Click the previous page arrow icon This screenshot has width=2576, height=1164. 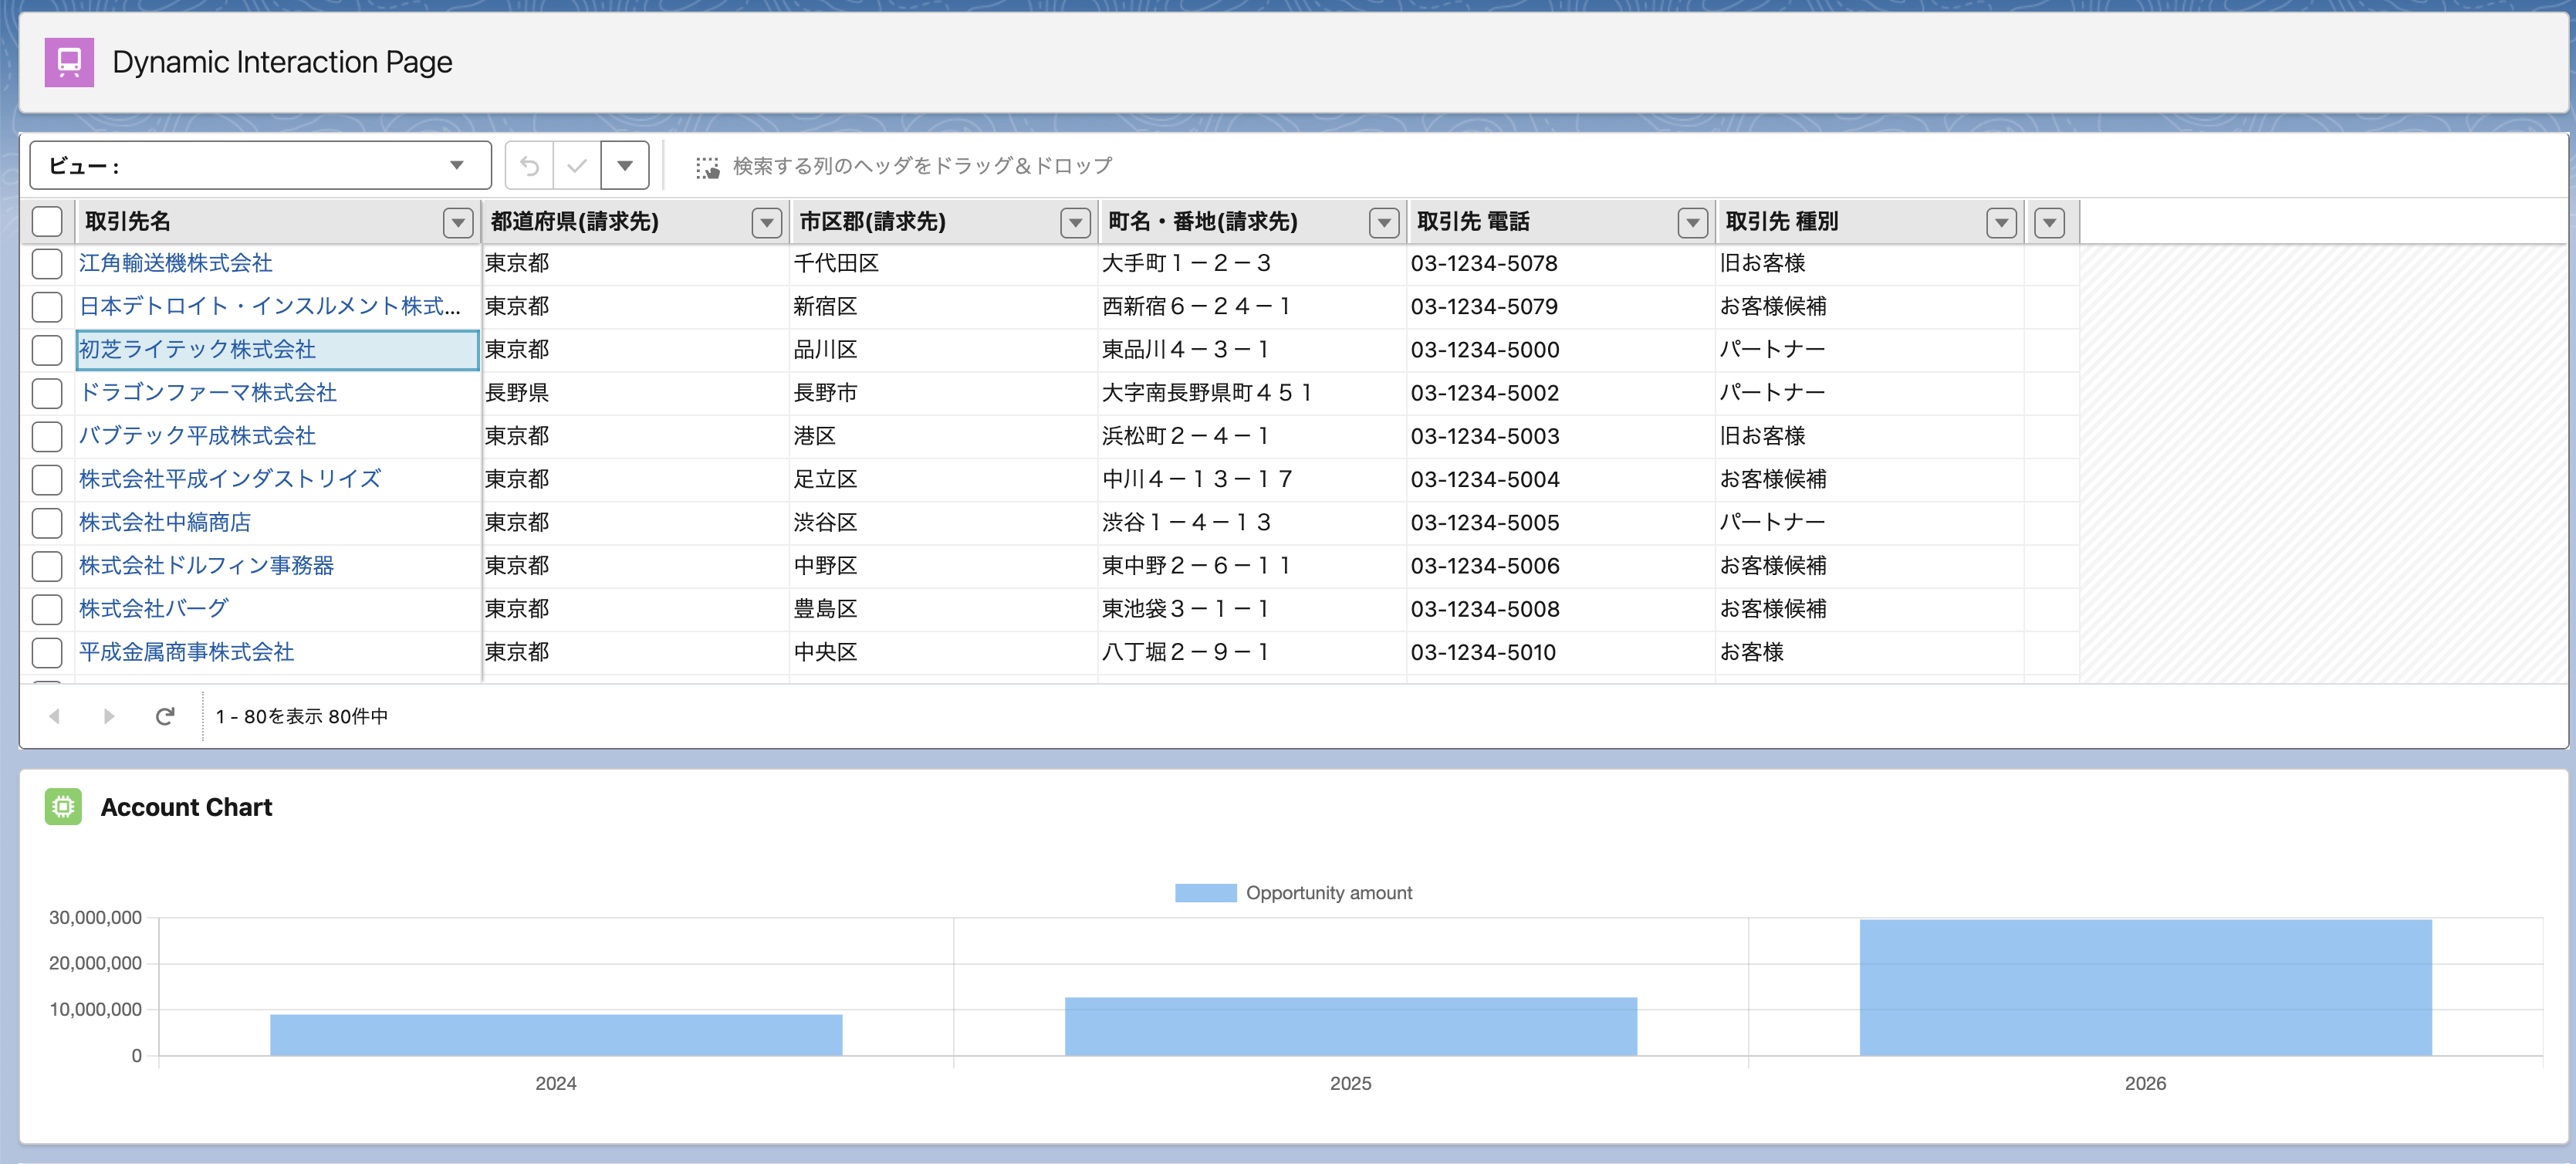coord(55,716)
